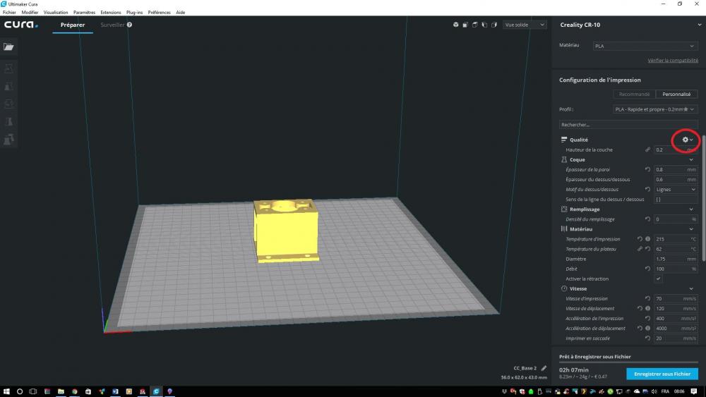Reset Épaisseur de la paroi value

647,169
